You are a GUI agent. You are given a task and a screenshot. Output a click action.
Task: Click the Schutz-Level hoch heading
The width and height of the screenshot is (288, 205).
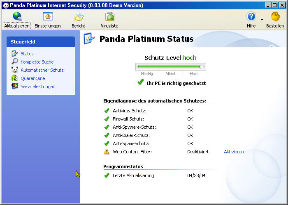(x=170, y=58)
